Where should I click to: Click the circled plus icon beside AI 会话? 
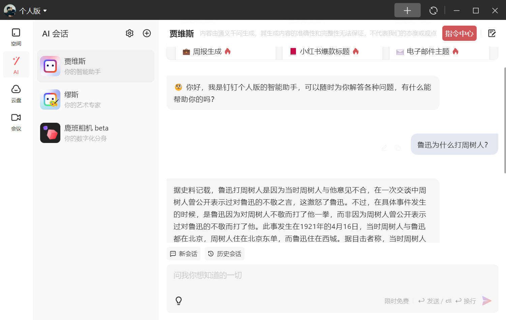(x=147, y=33)
